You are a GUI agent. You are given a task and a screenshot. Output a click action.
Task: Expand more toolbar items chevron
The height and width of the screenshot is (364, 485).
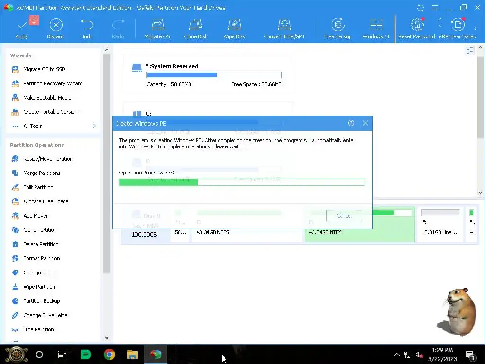point(476,28)
